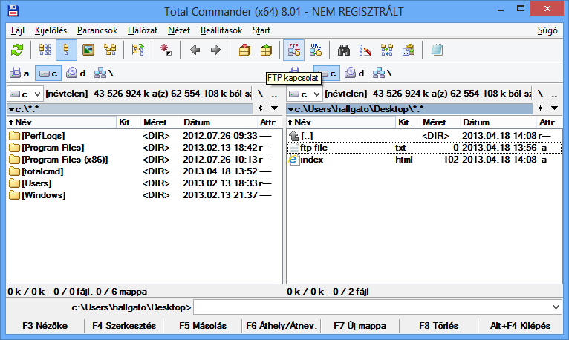This screenshot has width=569, height=340.
Task: Open the Start menu item
Action: tap(261, 30)
